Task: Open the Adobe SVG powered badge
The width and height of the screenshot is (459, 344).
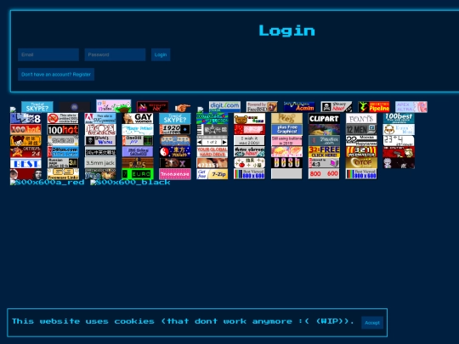Action: click(100, 118)
